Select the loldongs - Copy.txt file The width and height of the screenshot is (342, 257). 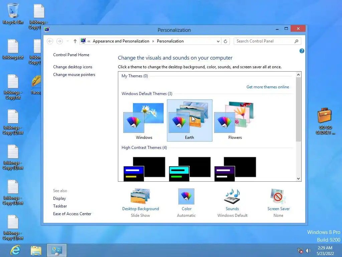coord(13,87)
